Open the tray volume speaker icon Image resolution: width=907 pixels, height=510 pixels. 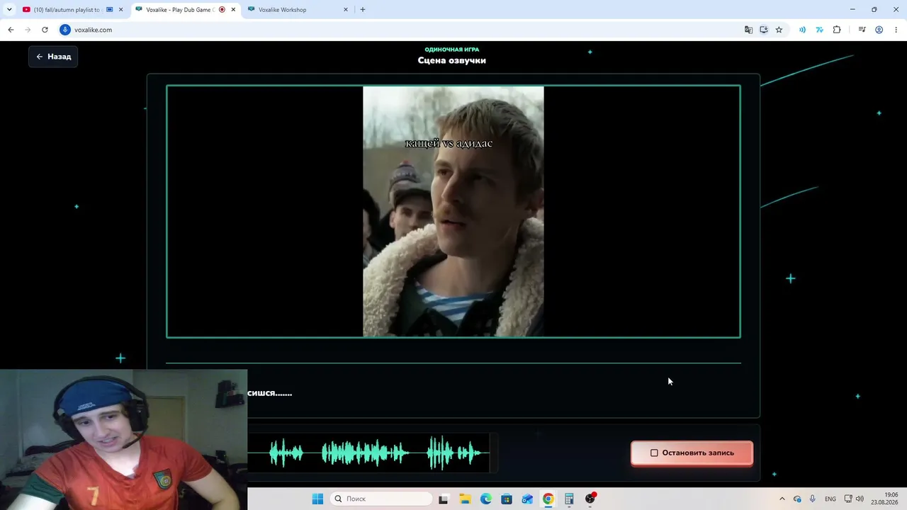point(860,499)
